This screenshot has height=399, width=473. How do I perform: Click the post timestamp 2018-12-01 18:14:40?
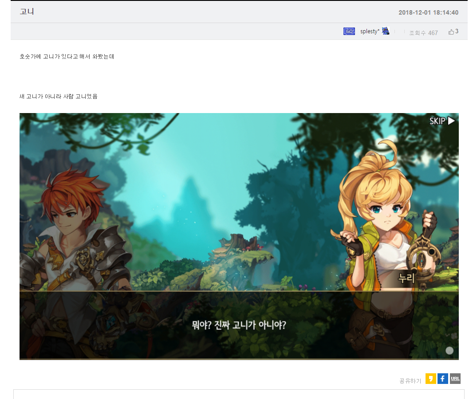point(428,12)
